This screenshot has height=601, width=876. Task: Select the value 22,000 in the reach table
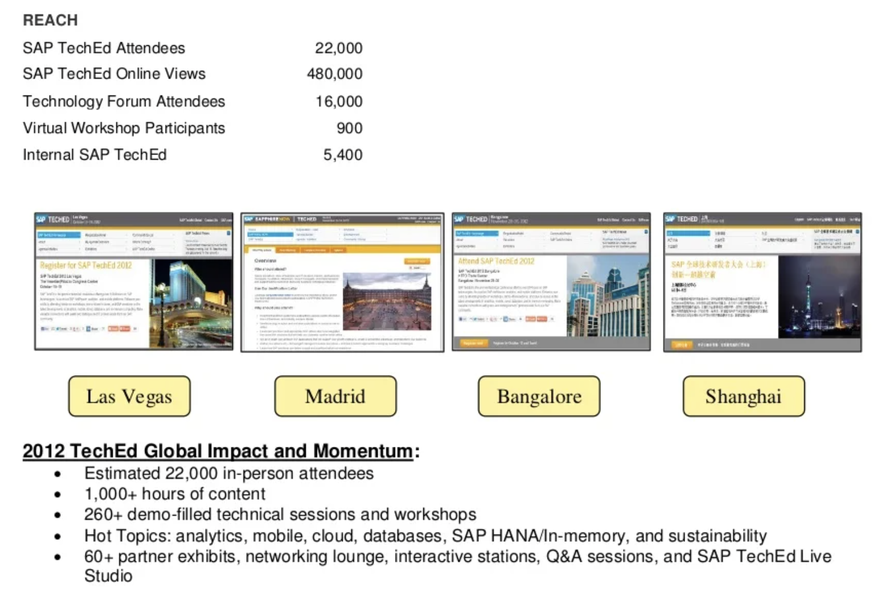coord(339,48)
